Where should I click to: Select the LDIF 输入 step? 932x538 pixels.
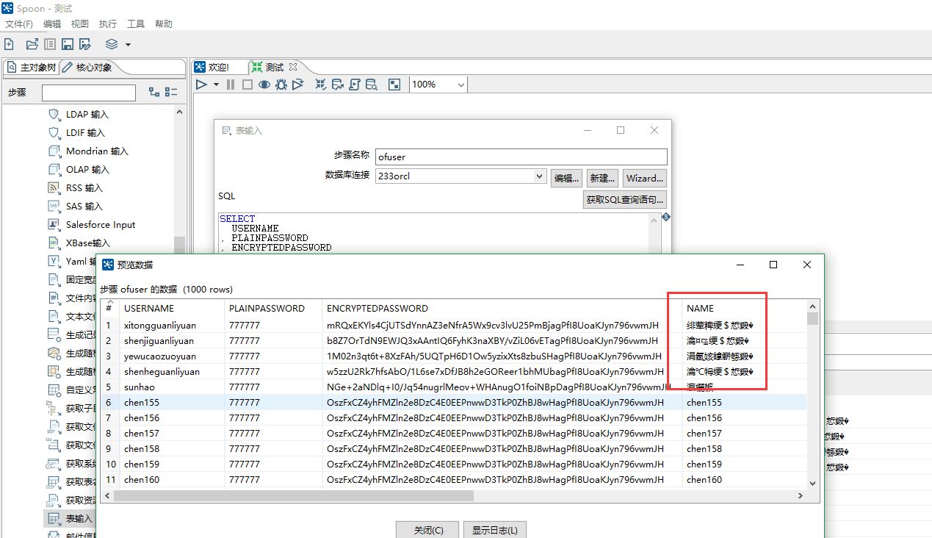click(x=85, y=133)
